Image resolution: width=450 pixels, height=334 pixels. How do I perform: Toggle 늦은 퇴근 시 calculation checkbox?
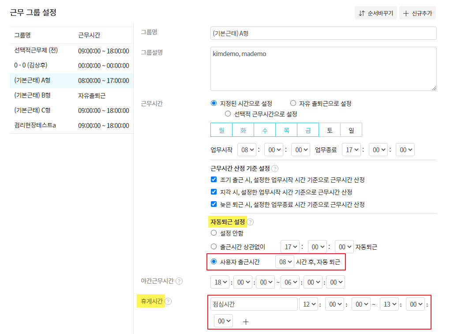click(x=214, y=205)
